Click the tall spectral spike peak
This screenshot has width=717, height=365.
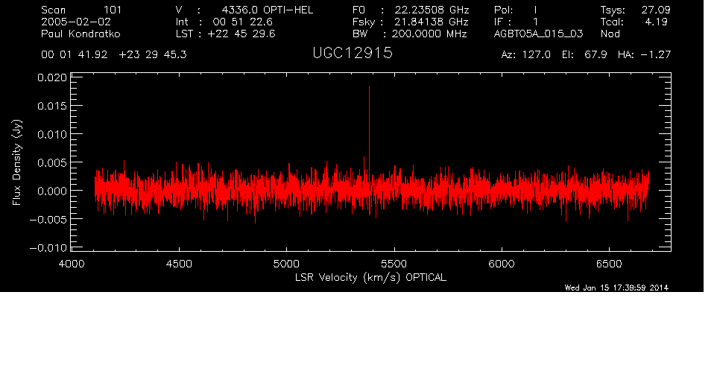(369, 88)
